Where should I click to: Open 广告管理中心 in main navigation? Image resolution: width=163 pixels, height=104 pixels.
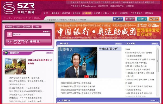[x=136, y=13]
